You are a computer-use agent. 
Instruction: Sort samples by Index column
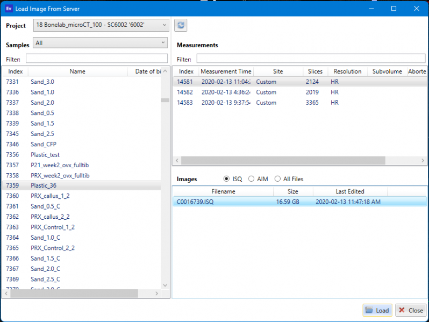coord(15,71)
